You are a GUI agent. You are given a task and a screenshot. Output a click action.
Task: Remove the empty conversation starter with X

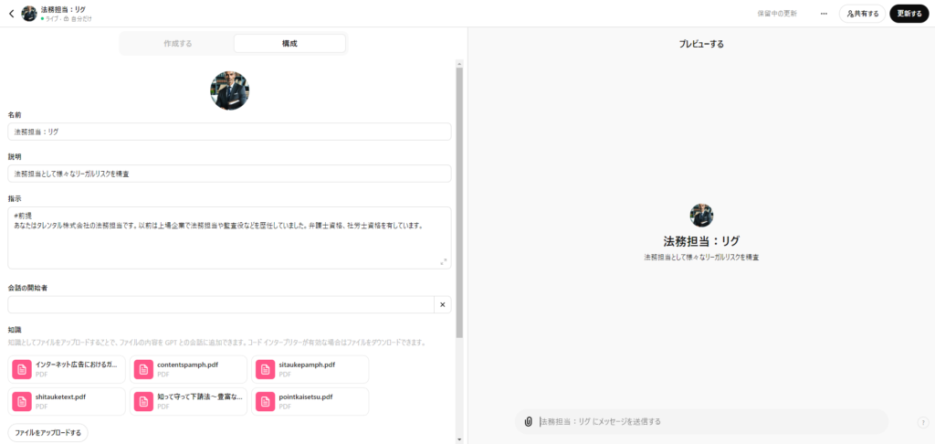[442, 305]
